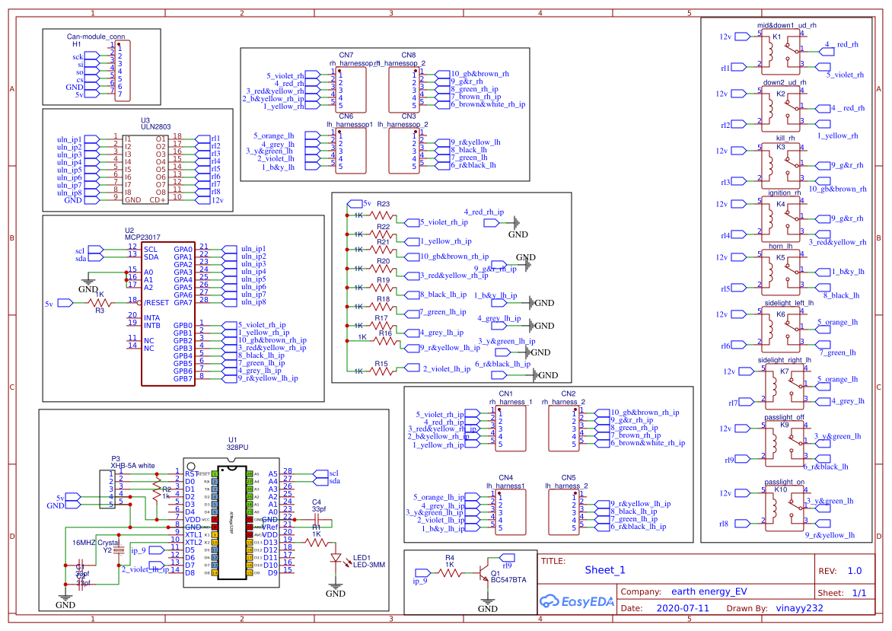
Task: Click resistor R4 near the transistor
Action: click(x=449, y=574)
